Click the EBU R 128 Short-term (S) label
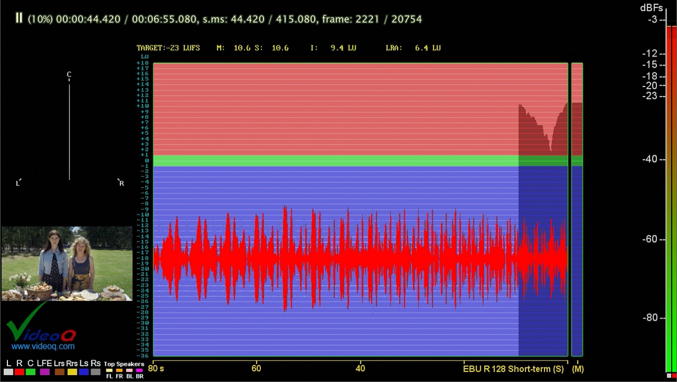 (x=513, y=369)
